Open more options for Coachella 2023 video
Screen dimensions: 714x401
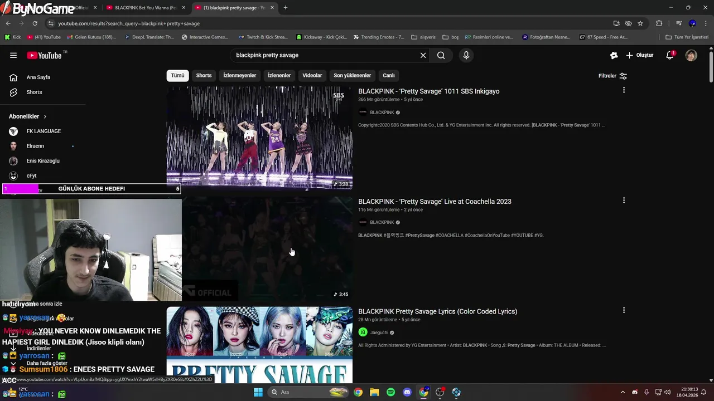[624, 200]
